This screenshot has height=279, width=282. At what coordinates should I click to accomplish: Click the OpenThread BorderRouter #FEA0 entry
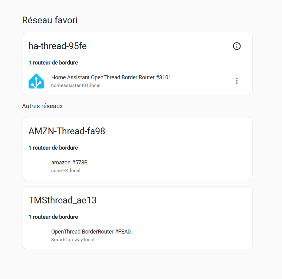91,232
